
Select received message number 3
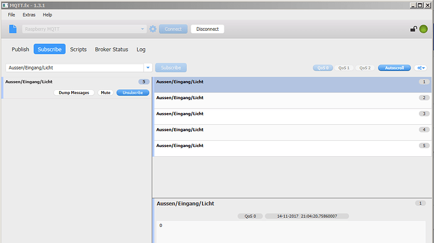[292, 116]
